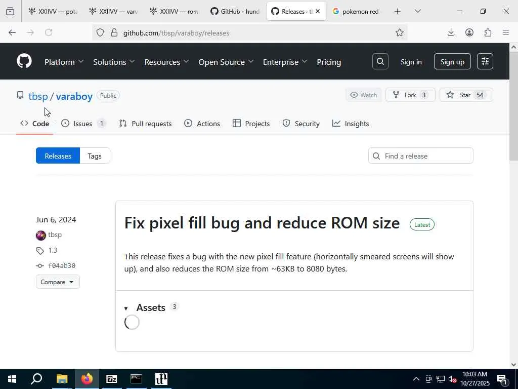The width and height of the screenshot is (518, 389).
Task: Open the release title link
Action: (x=262, y=223)
